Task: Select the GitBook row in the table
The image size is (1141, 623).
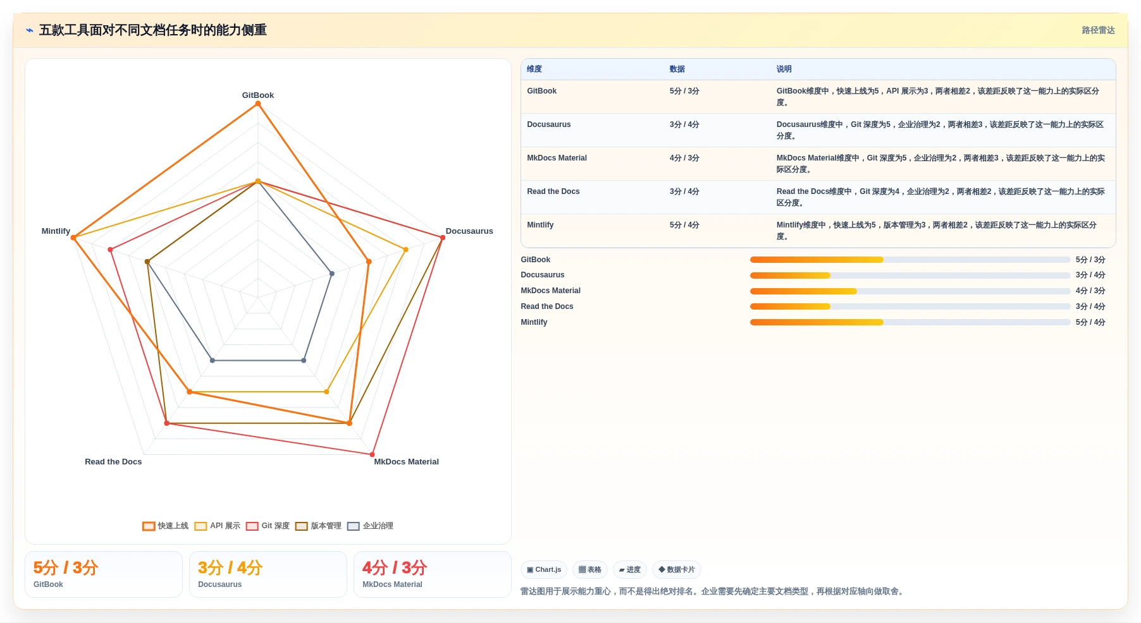Action: coord(818,97)
